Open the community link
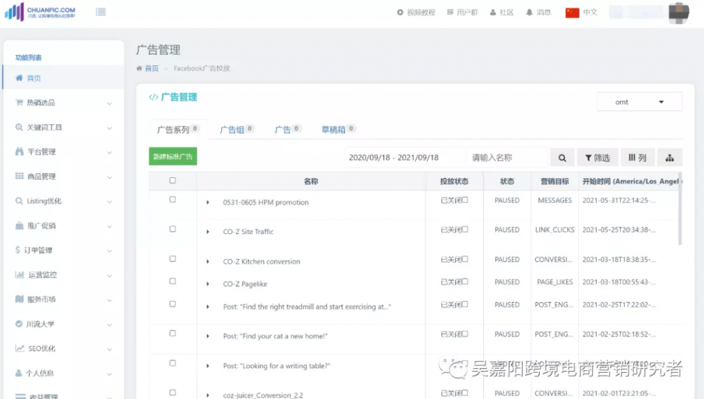The image size is (704, 399). (x=501, y=12)
